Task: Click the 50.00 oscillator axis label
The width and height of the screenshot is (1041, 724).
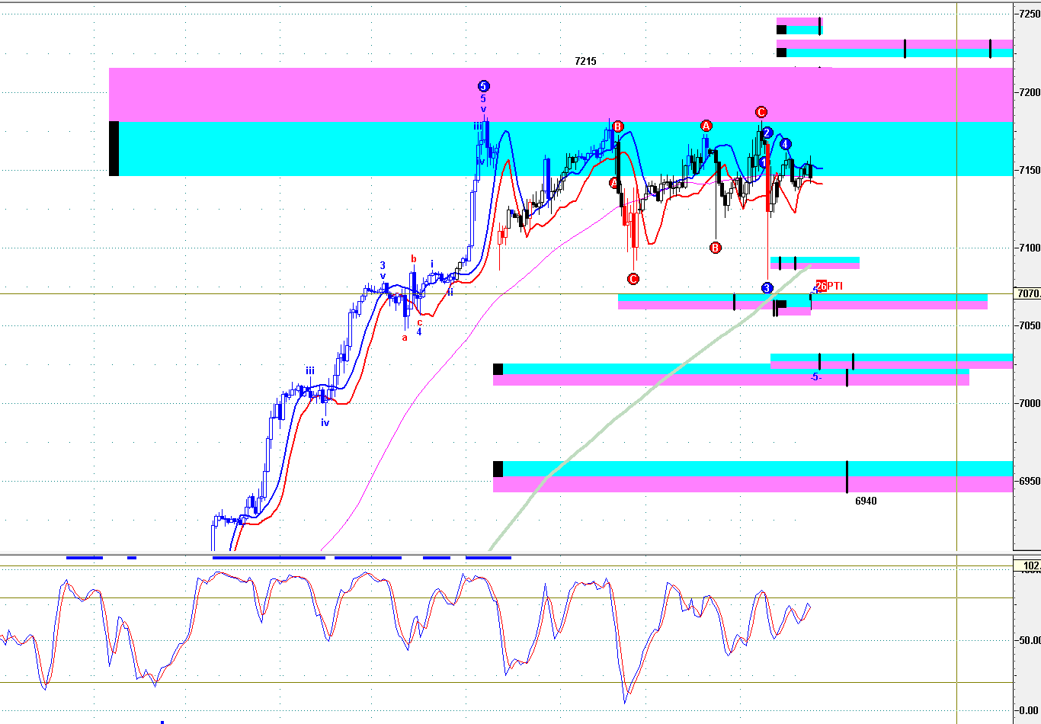Action: click(x=1029, y=640)
